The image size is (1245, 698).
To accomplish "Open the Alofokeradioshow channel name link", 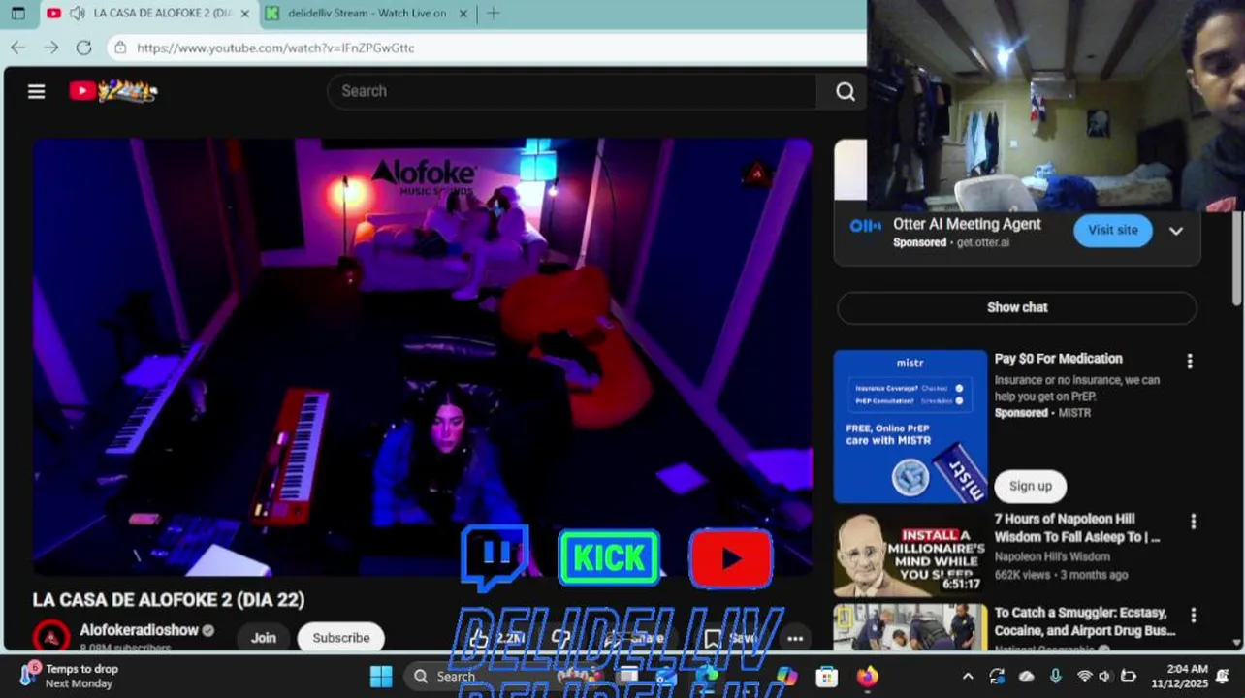I will (139, 630).
